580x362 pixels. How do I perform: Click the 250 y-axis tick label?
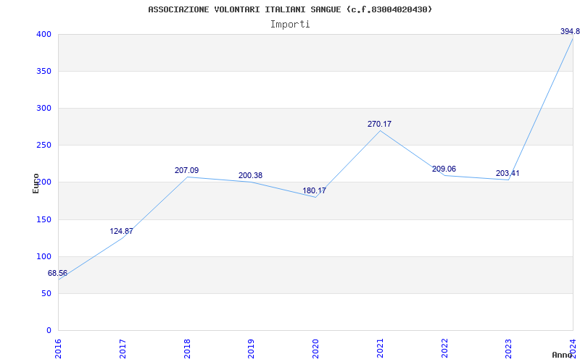43,146
